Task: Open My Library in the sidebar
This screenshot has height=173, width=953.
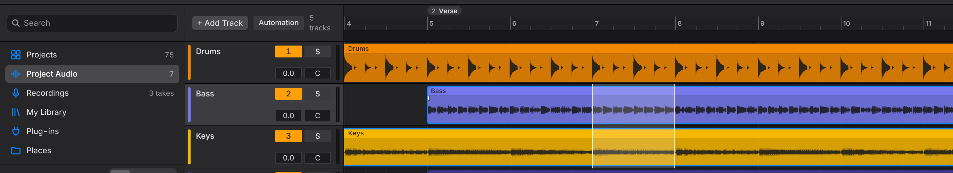Action: (92, 112)
